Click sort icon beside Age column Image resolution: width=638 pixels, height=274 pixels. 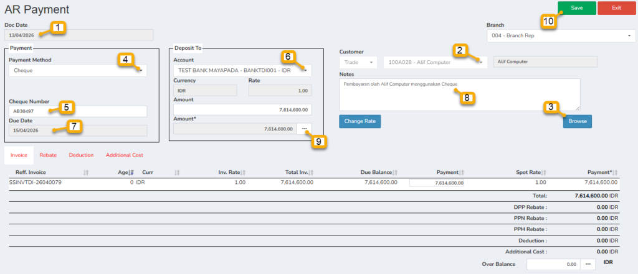[x=131, y=172]
